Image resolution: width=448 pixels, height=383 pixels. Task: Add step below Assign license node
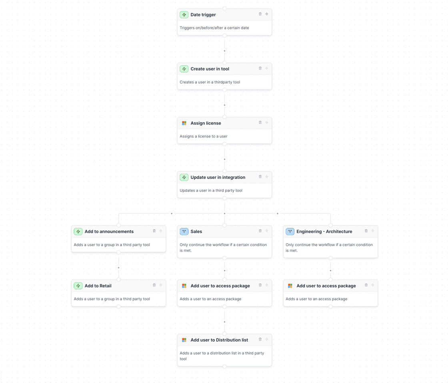tap(224, 159)
